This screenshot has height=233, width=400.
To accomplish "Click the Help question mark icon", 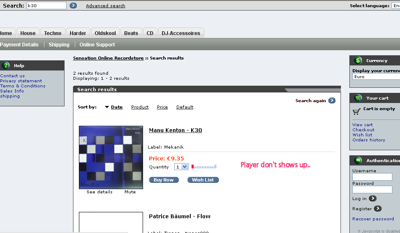I will [6, 65].
